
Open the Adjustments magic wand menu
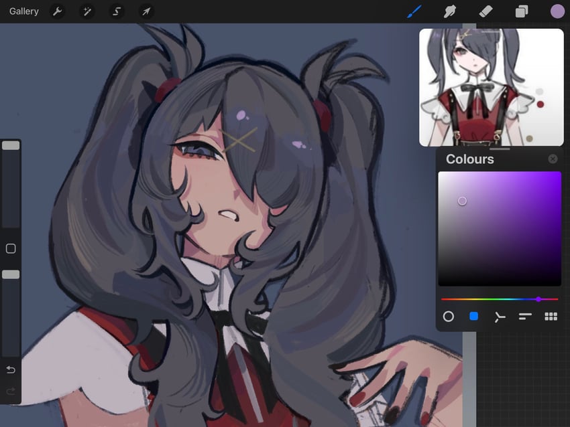87,11
